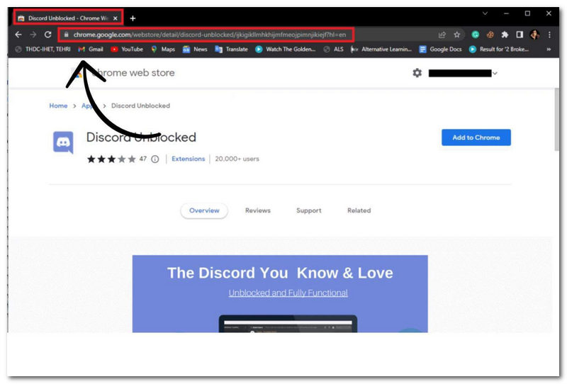Open the Maps bookmark
The height and width of the screenshot is (384, 567).
(x=163, y=49)
